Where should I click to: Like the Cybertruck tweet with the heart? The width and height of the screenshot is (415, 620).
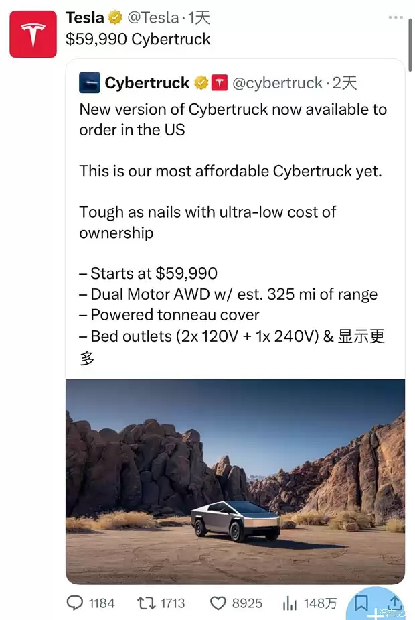[x=217, y=603]
